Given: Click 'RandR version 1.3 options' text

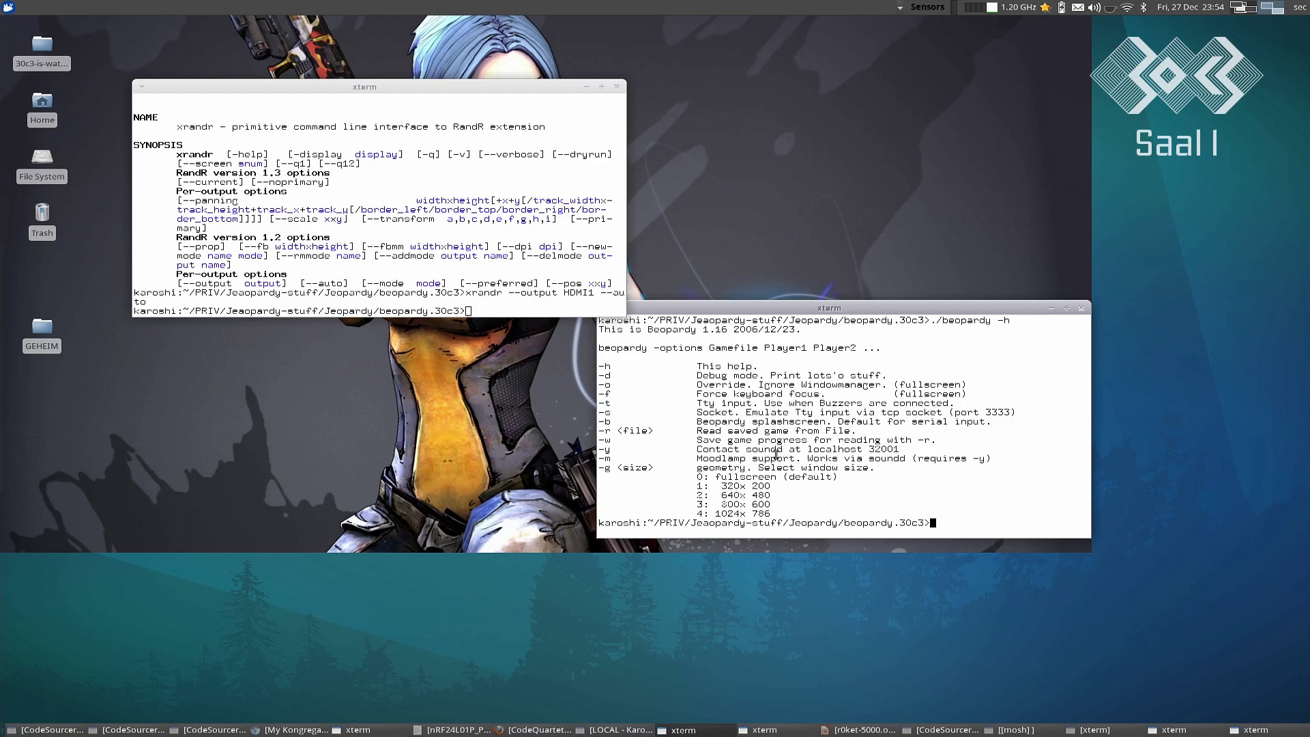Looking at the screenshot, I should point(252,173).
